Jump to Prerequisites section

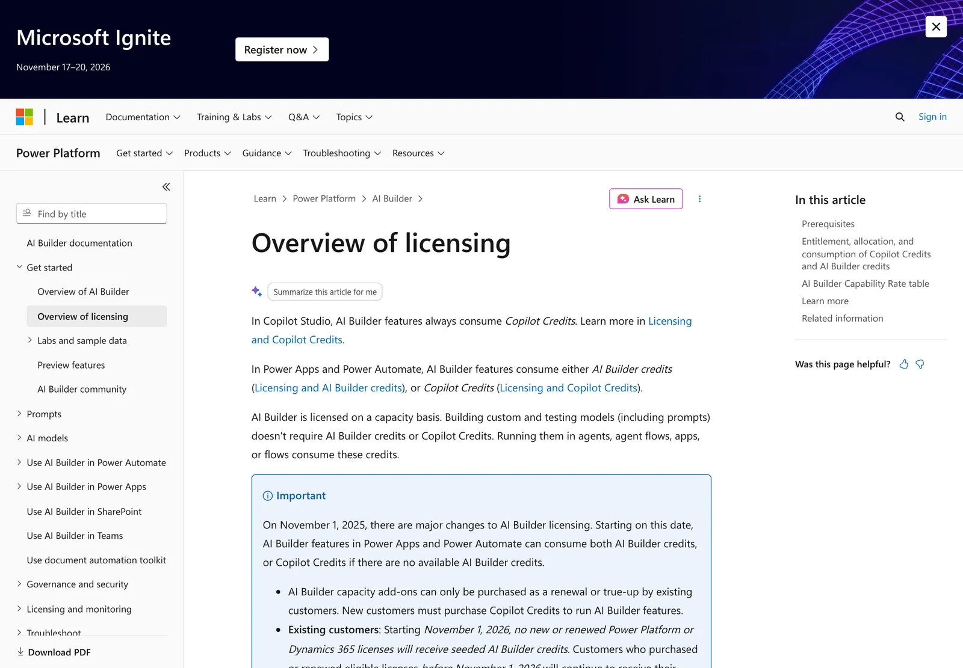pos(828,224)
